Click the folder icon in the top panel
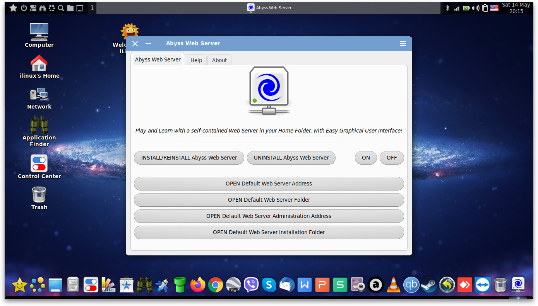The height and width of the screenshot is (306, 538). (x=70, y=8)
